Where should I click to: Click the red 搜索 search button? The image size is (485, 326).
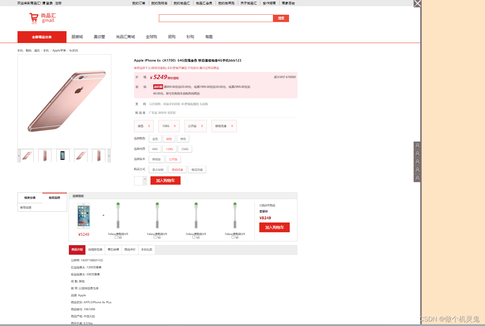pos(281,18)
